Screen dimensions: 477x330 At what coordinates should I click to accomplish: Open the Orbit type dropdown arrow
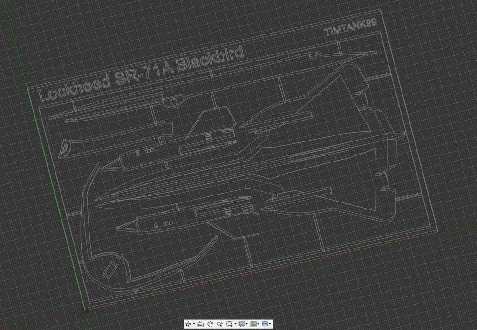coord(194,324)
